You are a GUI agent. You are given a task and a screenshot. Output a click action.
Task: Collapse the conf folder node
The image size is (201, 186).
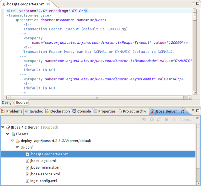[x=17, y=147]
